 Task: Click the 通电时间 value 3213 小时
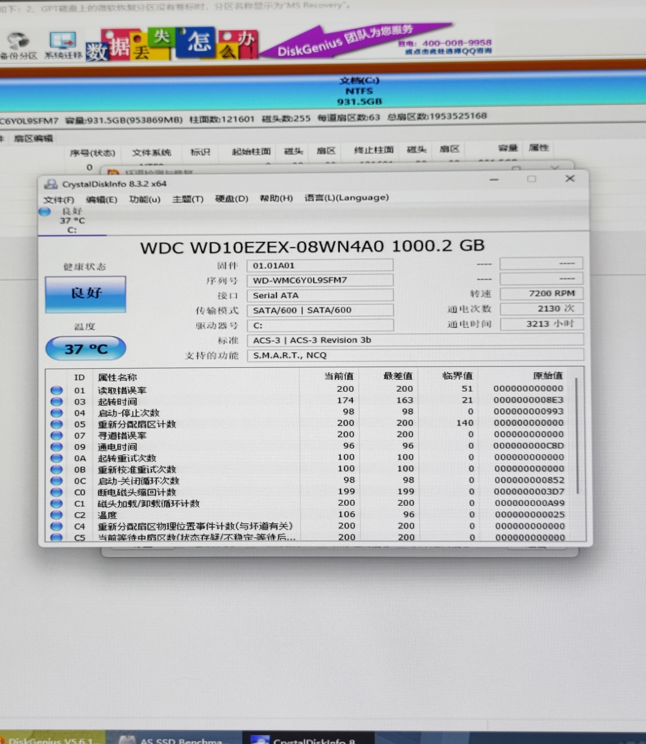541,324
